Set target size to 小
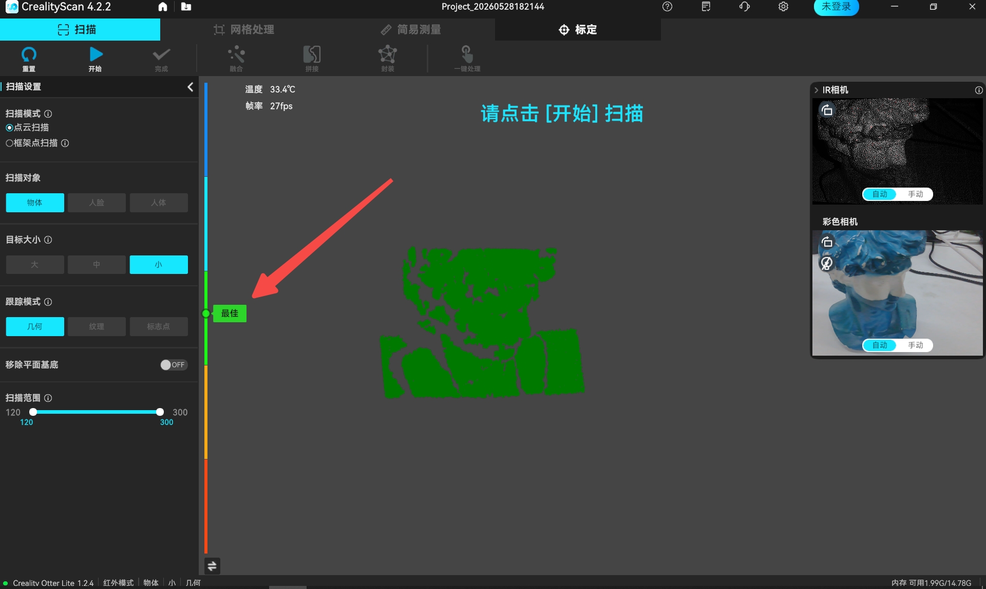The image size is (986, 589). pos(159,265)
